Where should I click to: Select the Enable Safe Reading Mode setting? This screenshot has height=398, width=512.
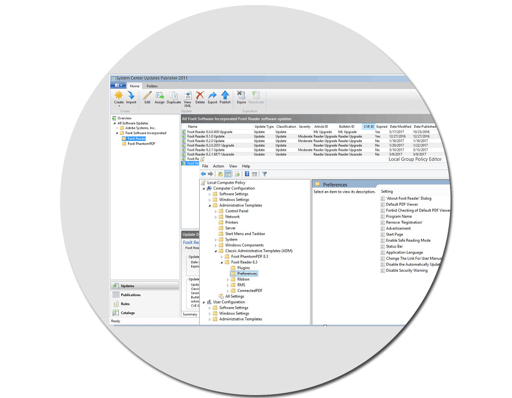pyautogui.click(x=408, y=241)
